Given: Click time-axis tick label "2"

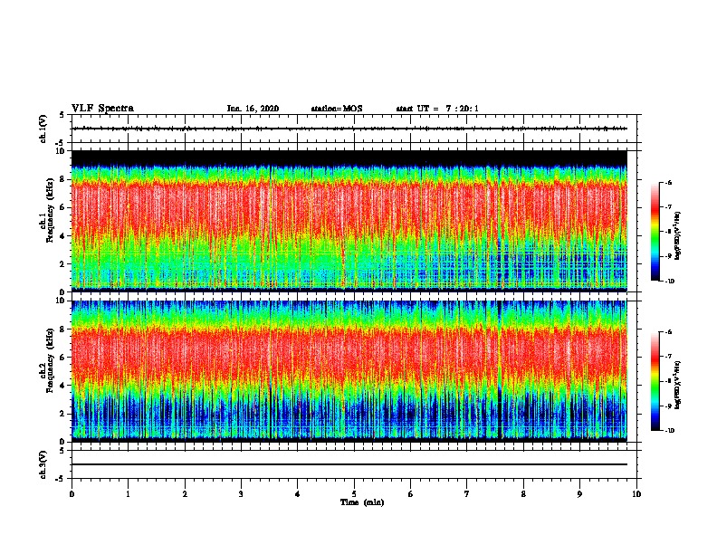Looking at the screenshot, I should [x=185, y=493].
